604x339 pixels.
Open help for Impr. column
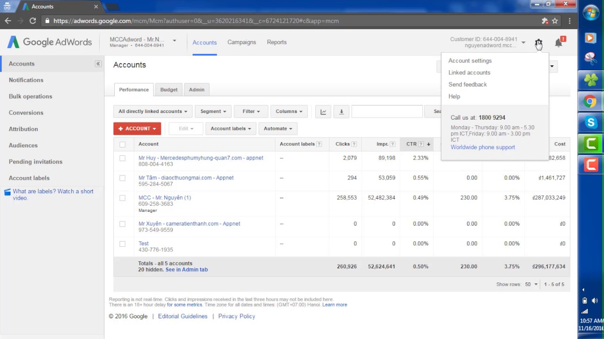(393, 144)
